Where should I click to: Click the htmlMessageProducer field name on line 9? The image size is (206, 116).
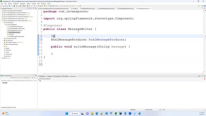coord(107,40)
